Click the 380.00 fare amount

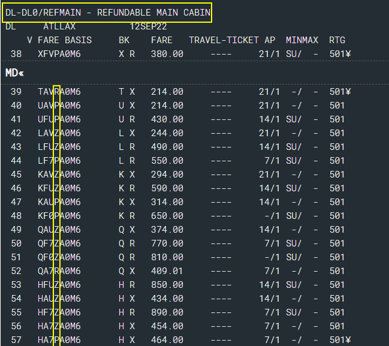tap(167, 54)
